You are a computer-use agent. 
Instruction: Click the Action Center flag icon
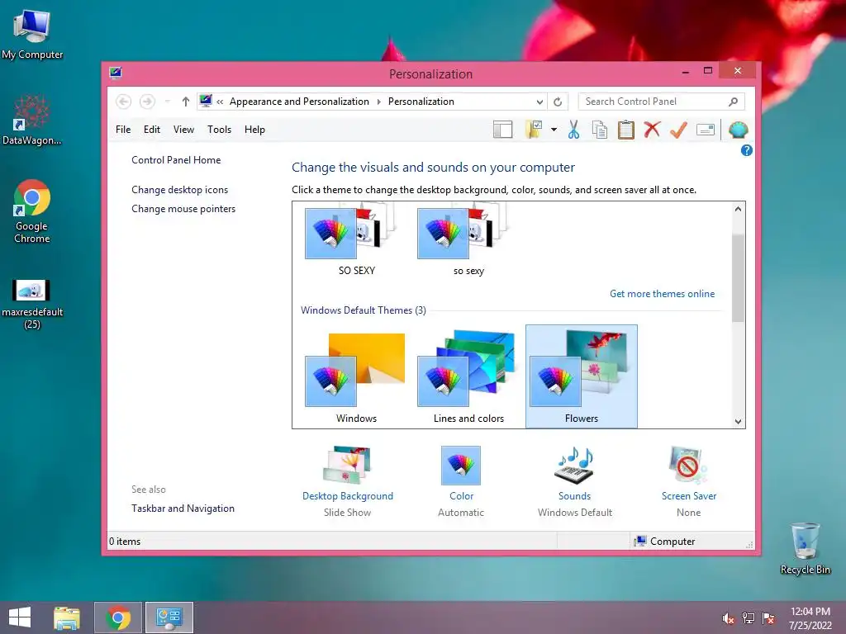pos(768,618)
